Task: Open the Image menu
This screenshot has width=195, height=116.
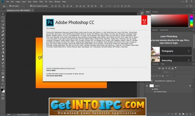Action: [18, 2]
